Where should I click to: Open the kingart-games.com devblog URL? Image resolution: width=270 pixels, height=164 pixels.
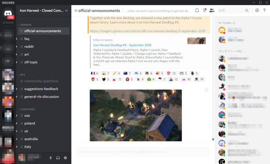pyautogui.click(x=147, y=31)
